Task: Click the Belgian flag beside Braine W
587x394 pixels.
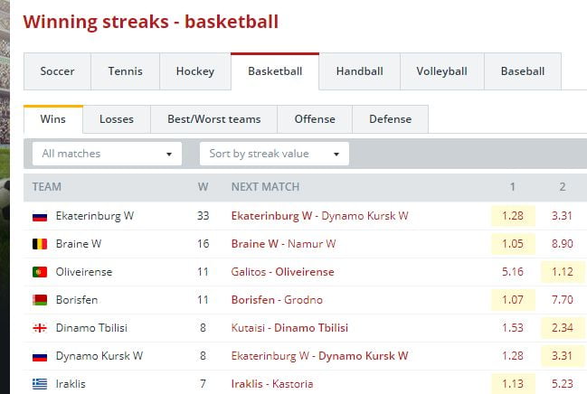Action: point(40,244)
